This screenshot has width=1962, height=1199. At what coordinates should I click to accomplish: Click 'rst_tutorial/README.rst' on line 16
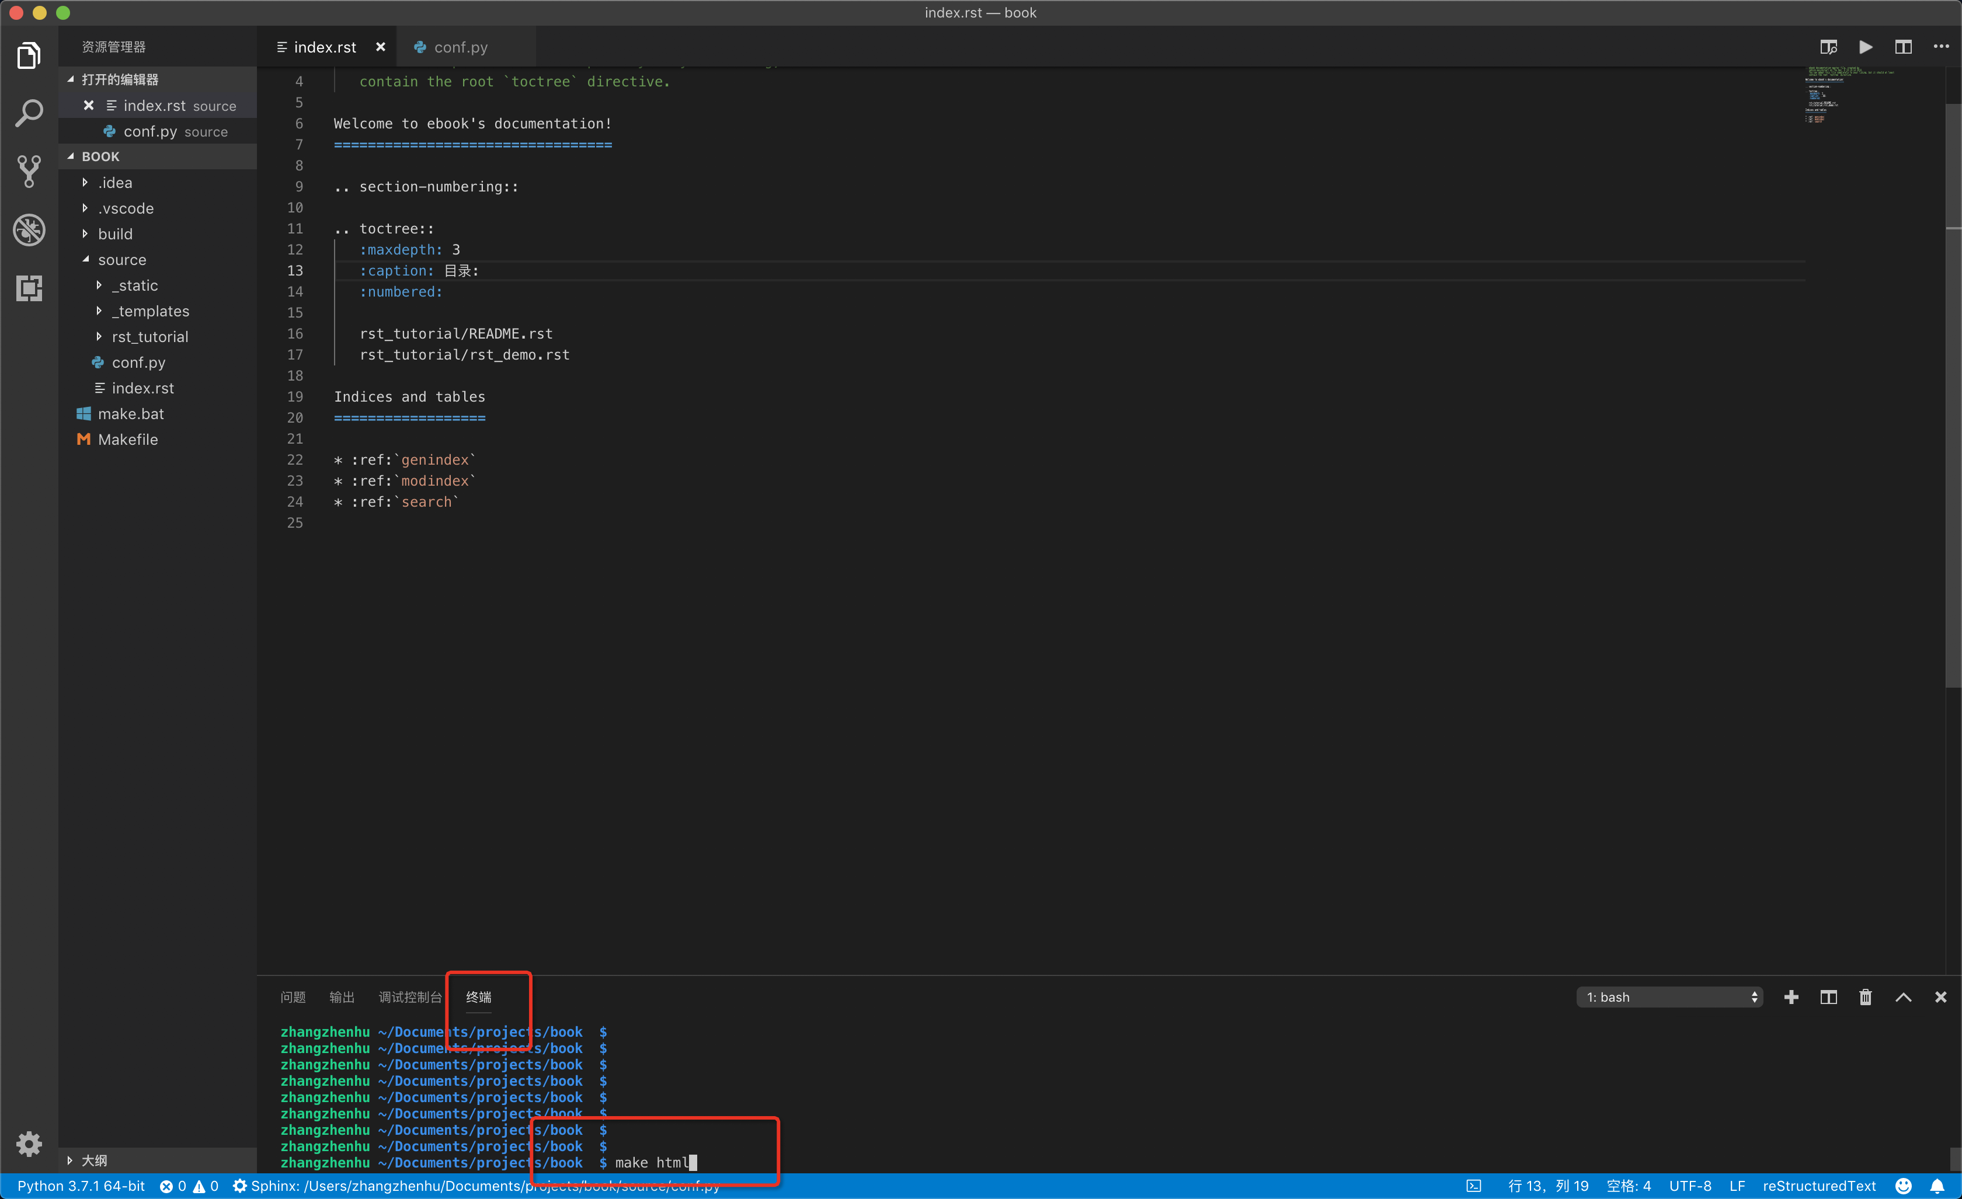pos(455,333)
